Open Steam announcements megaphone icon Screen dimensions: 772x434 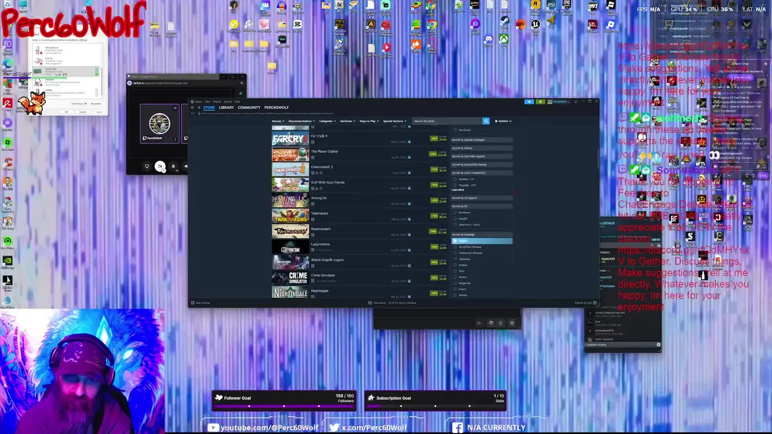coord(529,102)
